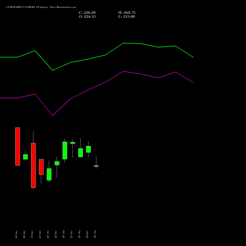Click the 23 Oct date axis label
246x246 pixels.
(56, 234)
